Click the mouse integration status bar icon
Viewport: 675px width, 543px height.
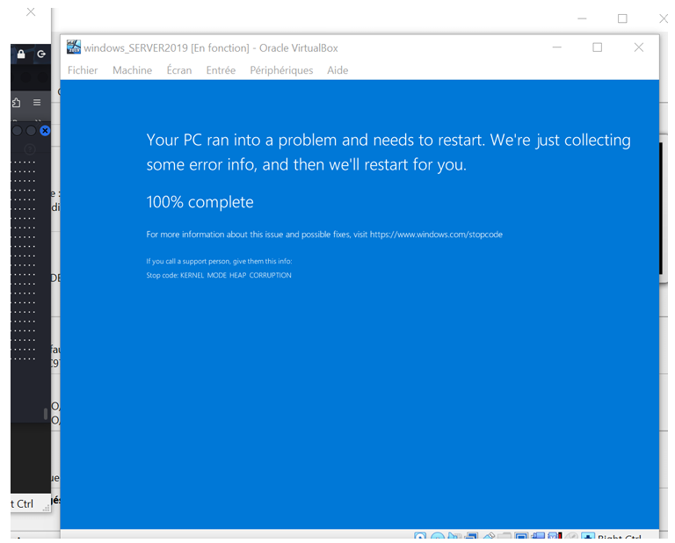click(570, 536)
